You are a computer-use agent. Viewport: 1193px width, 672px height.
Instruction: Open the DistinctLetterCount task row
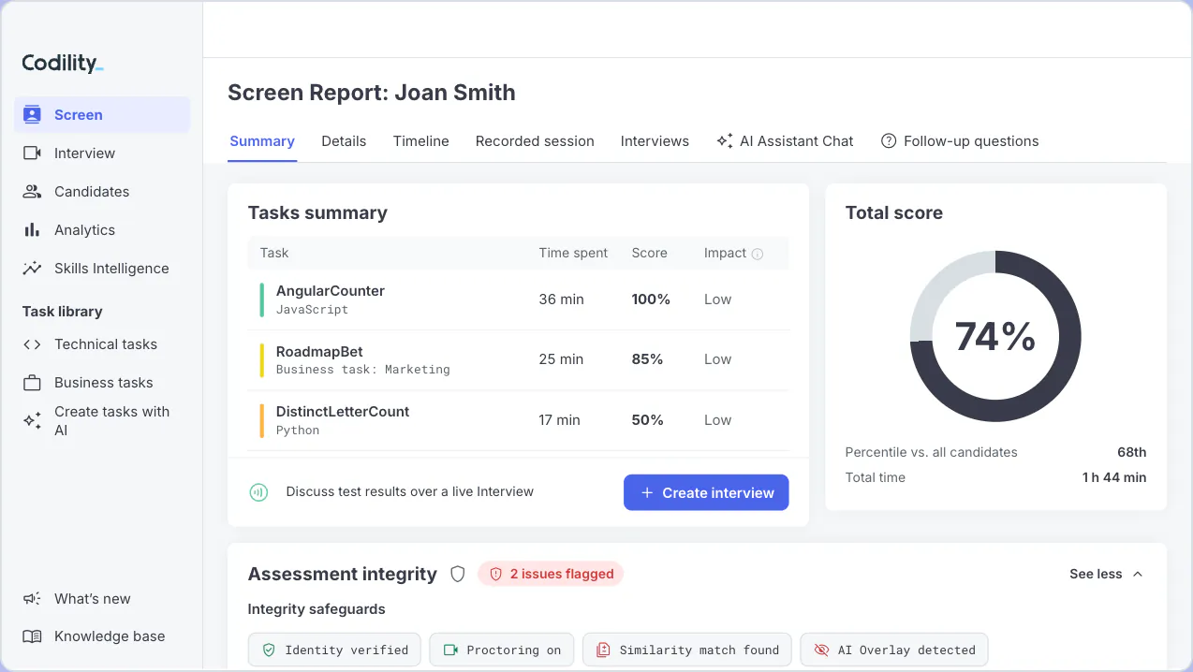pyautogui.click(x=519, y=420)
